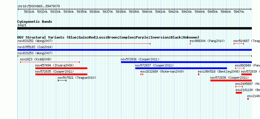Click the esv2495897 variant label

(x=247, y=84)
